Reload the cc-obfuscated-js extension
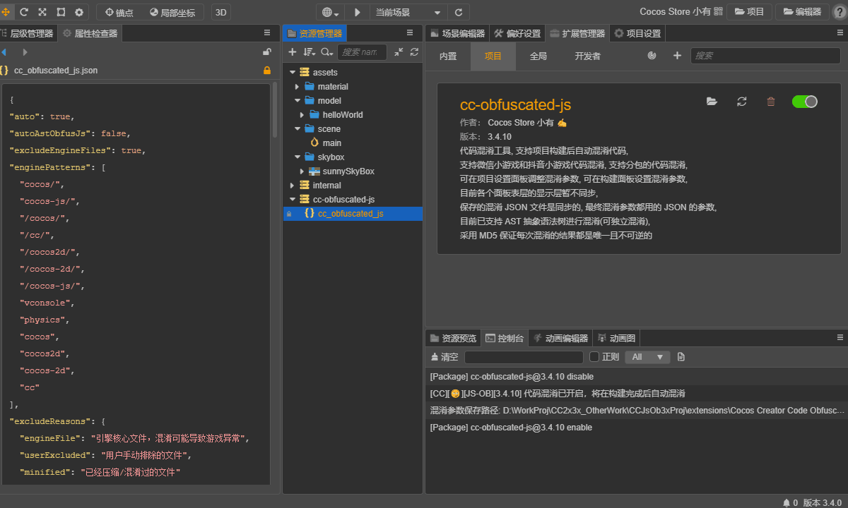The height and width of the screenshot is (508, 848). tap(741, 102)
